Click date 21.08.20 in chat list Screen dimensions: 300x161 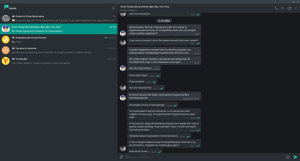[111, 37]
